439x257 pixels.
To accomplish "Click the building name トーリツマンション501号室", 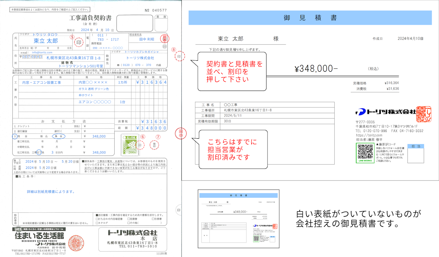I will click(81, 66).
